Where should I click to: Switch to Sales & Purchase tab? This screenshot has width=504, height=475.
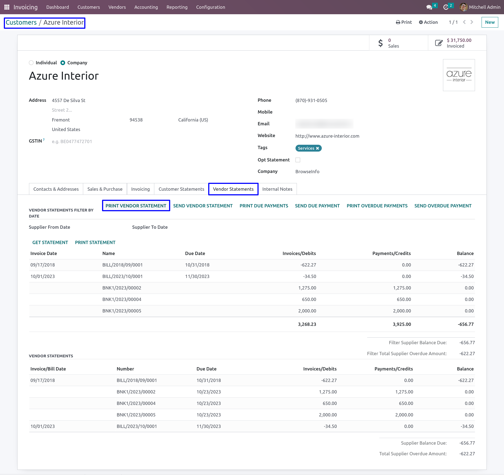click(x=105, y=189)
